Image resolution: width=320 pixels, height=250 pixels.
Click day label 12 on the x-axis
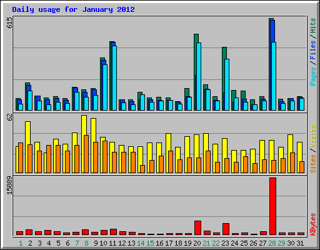click(122, 243)
